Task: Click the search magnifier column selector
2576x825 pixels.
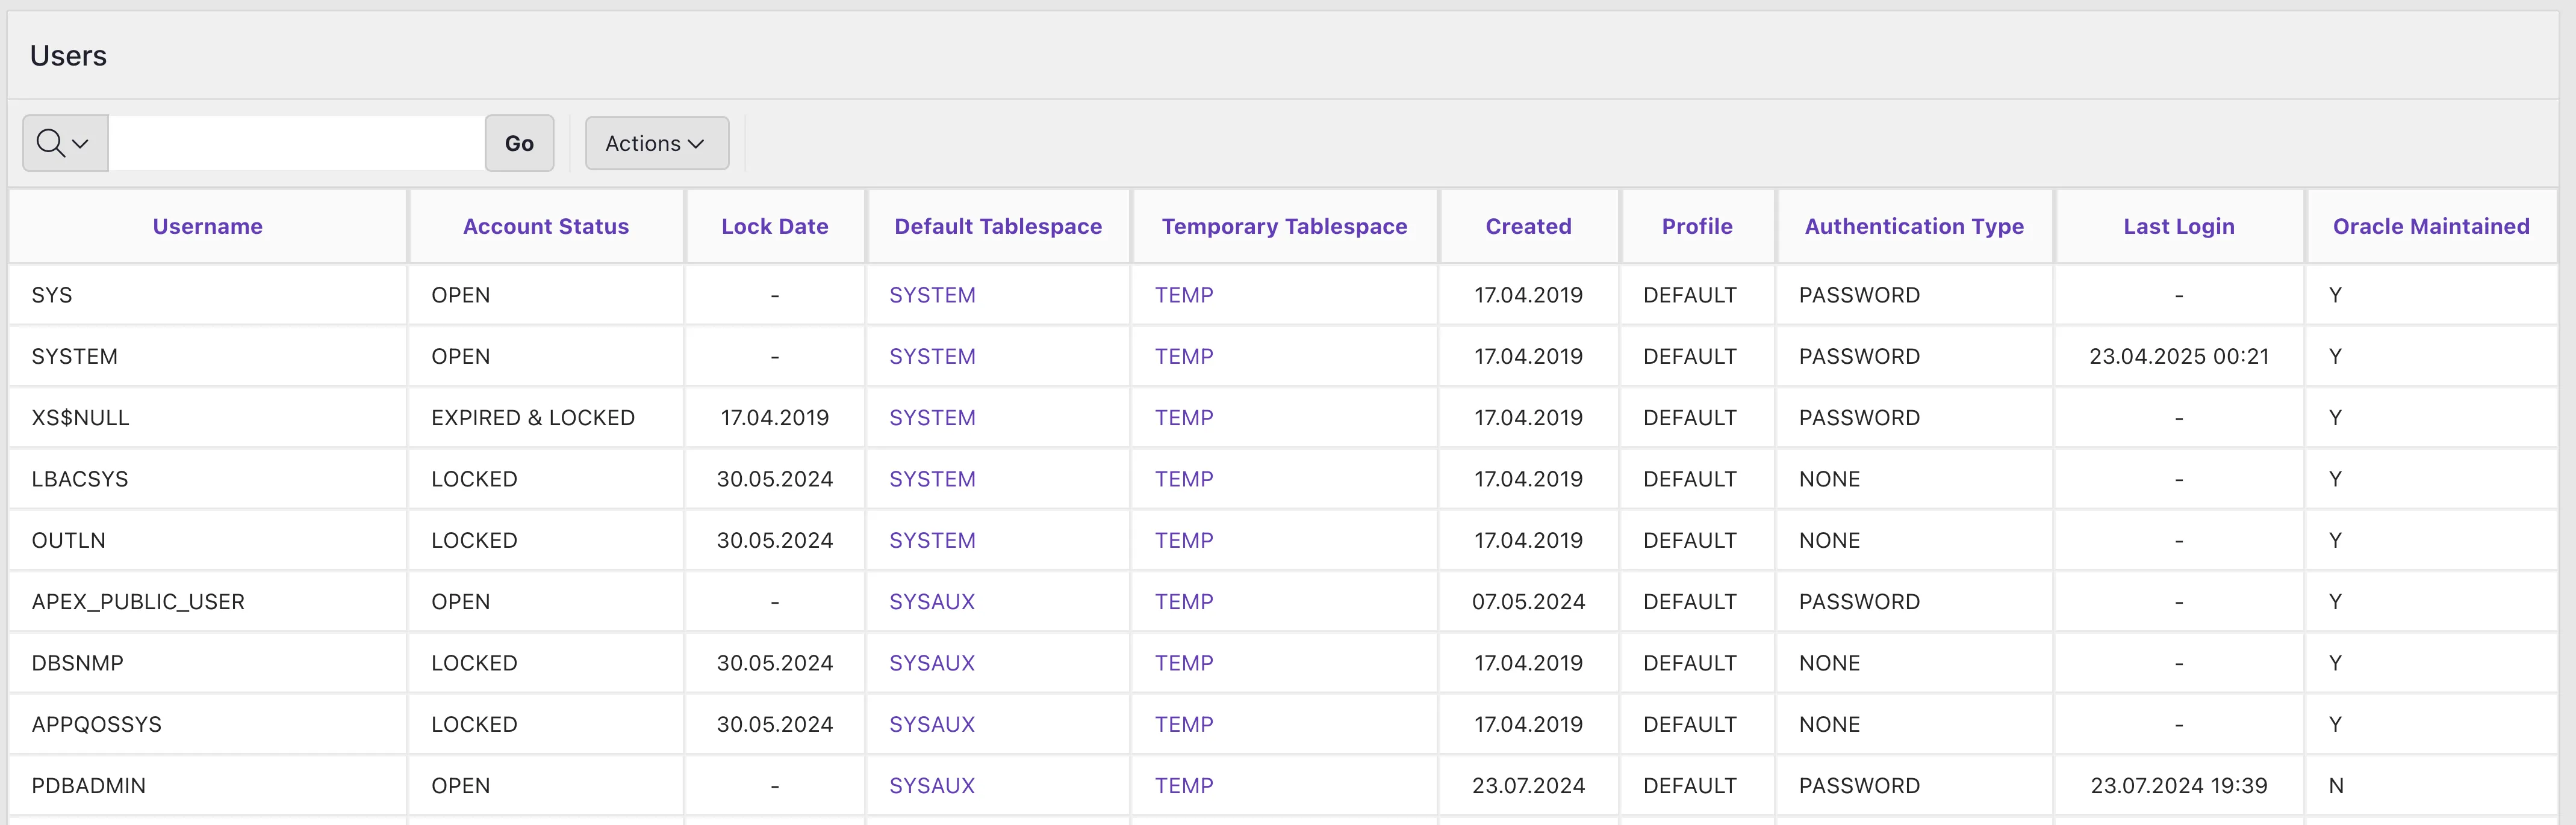Action: point(64,144)
